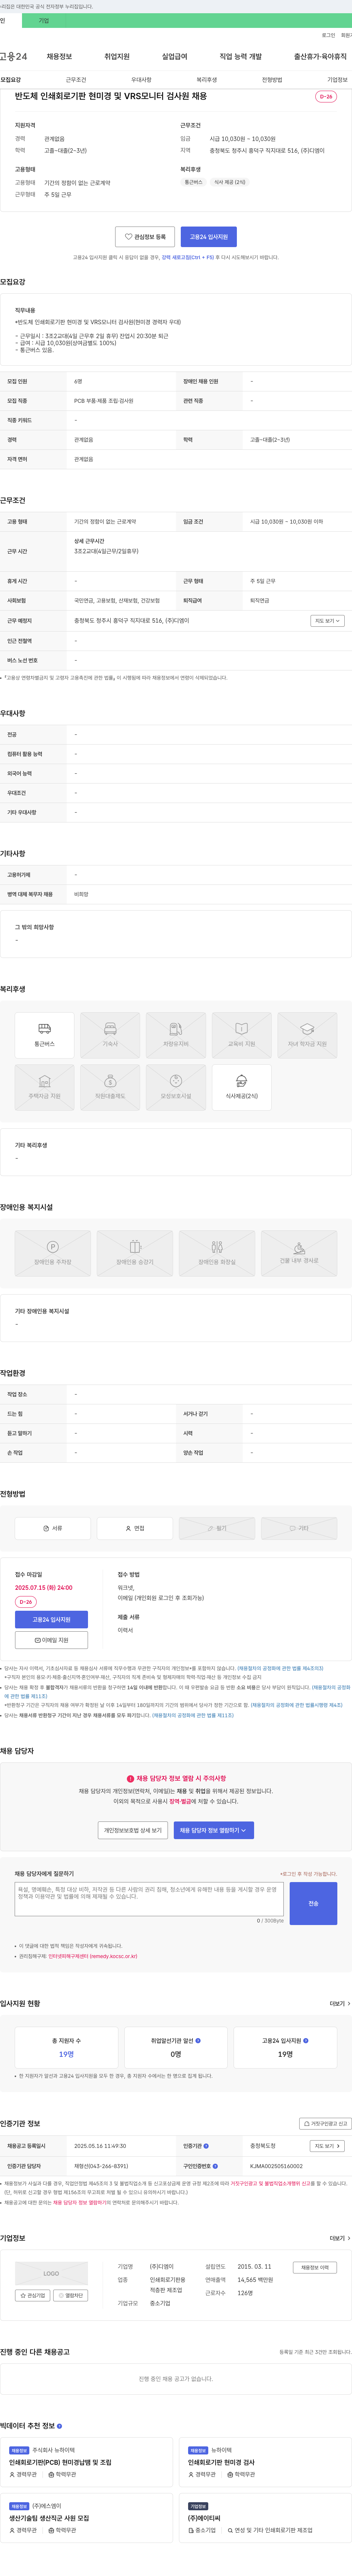Click the 관심정보 등록 heart button
The height and width of the screenshot is (2576, 352).
[145, 237]
